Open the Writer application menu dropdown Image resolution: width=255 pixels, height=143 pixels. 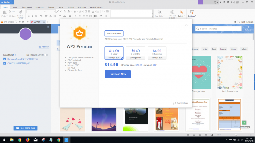click(13, 2)
